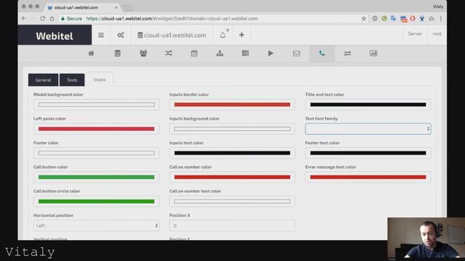Switch to the Texts tab

click(72, 80)
